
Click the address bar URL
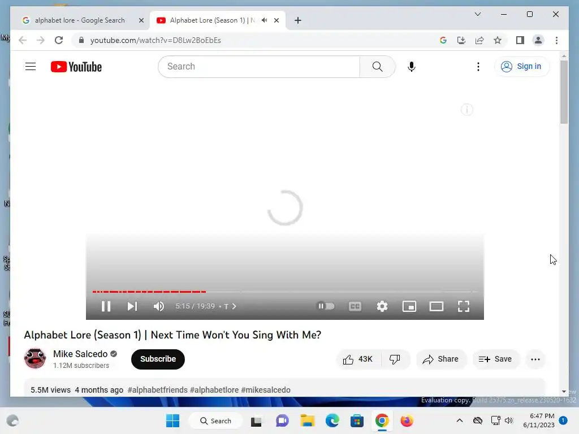click(x=155, y=40)
